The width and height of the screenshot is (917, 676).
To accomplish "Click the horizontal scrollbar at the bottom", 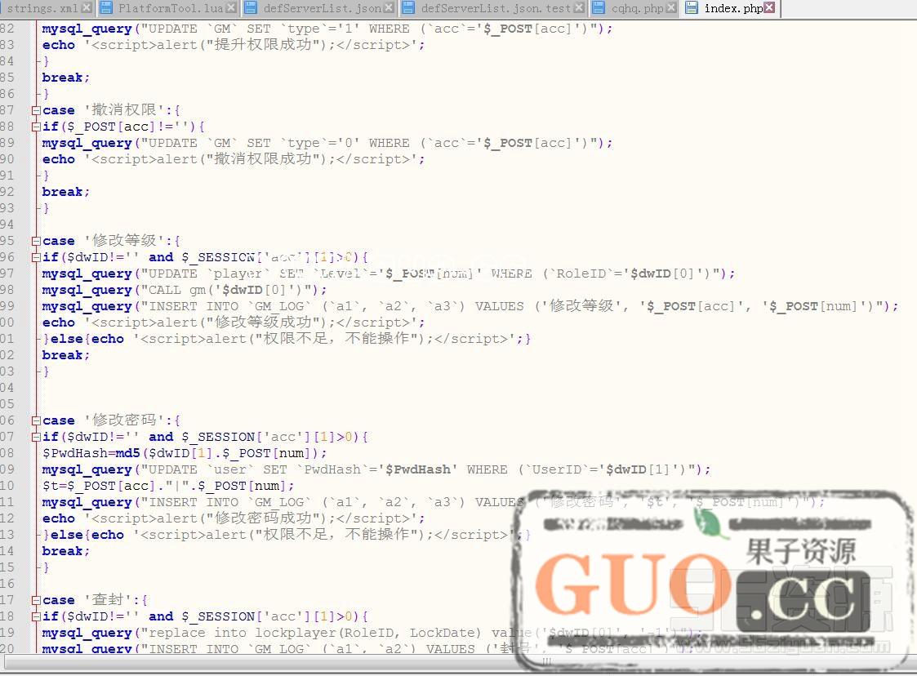I will click(457, 663).
